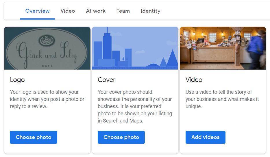Click the Add videos button

pyautogui.click(x=205, y=137)
